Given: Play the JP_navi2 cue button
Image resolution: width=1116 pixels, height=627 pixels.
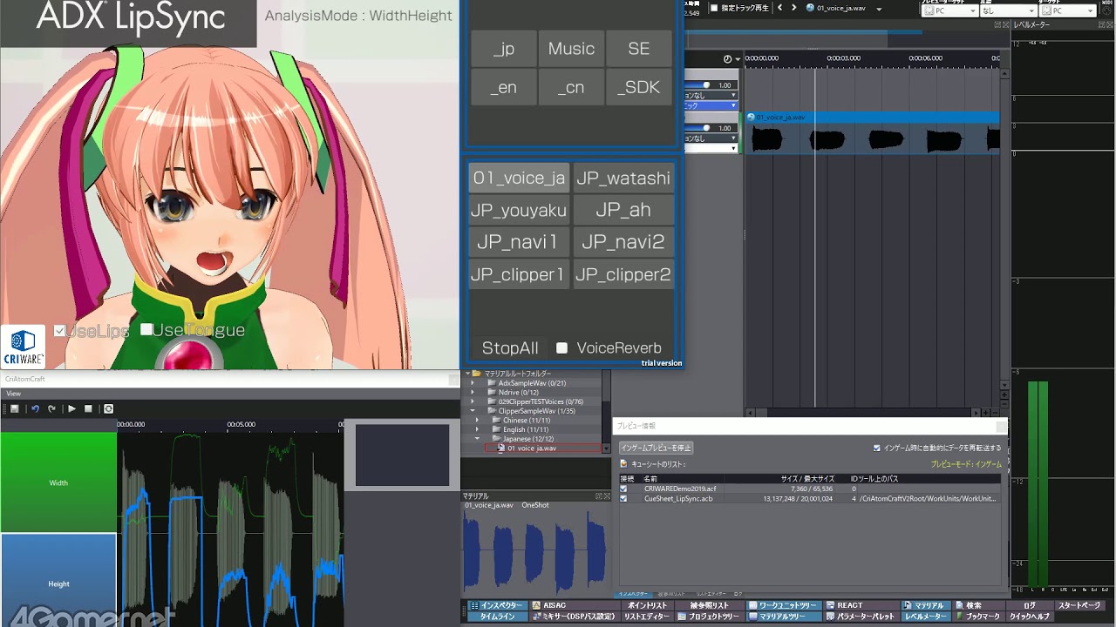Looking at the screenshot, I should coord(623,242).
